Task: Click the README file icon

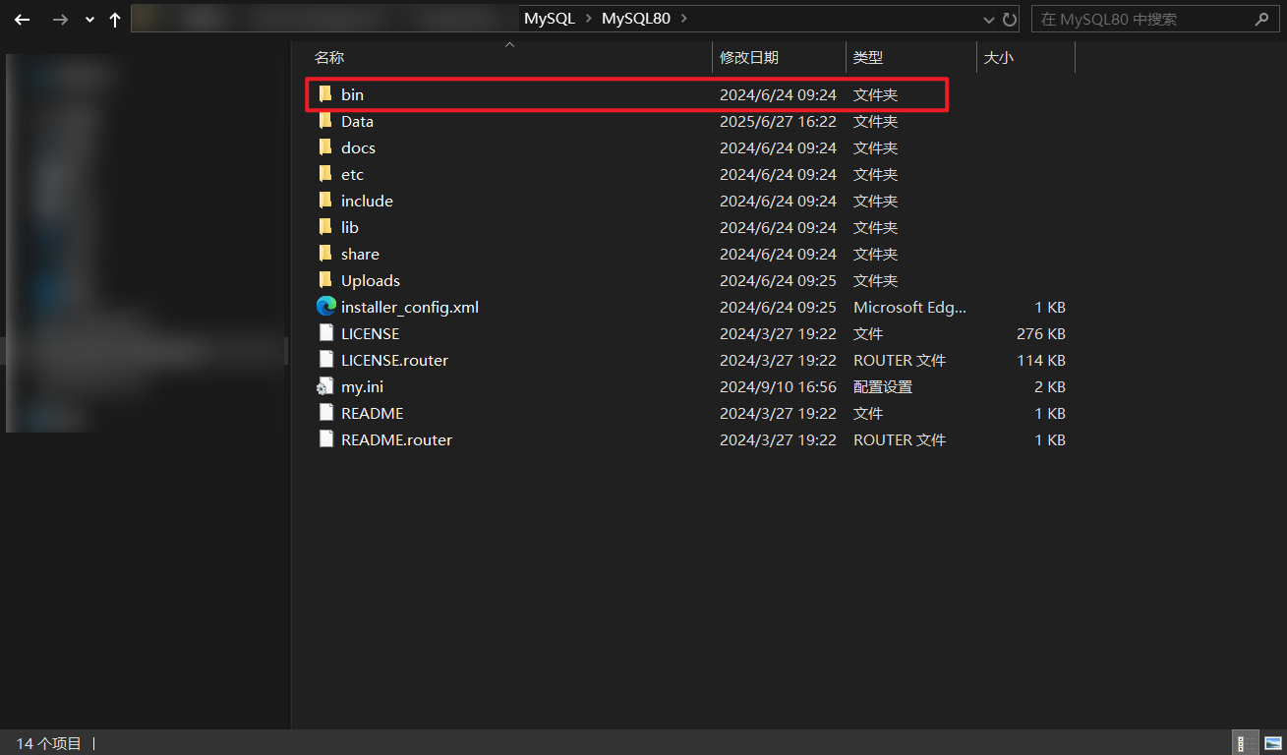Action: [326, 413]
